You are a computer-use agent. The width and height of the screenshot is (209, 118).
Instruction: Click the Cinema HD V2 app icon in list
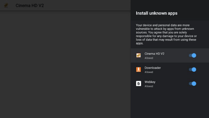pos(139,55)
